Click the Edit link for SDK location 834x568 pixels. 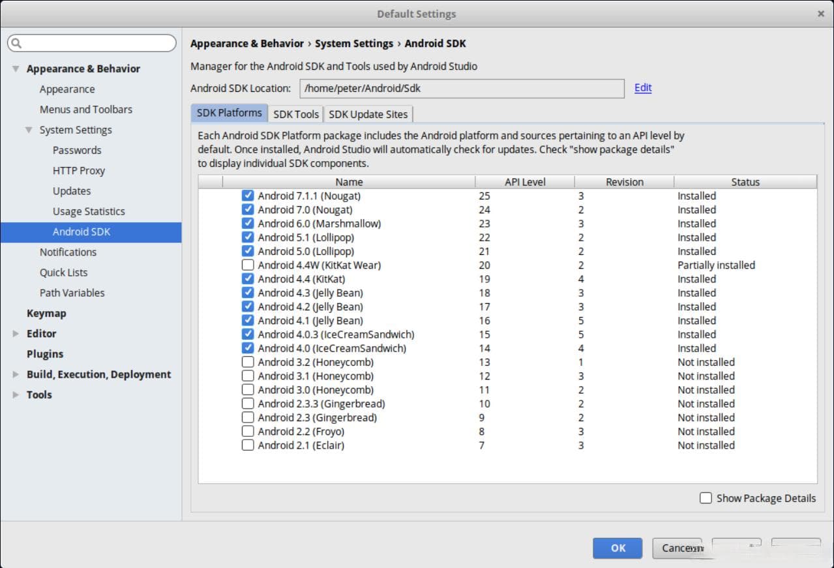tap(643, 87)
